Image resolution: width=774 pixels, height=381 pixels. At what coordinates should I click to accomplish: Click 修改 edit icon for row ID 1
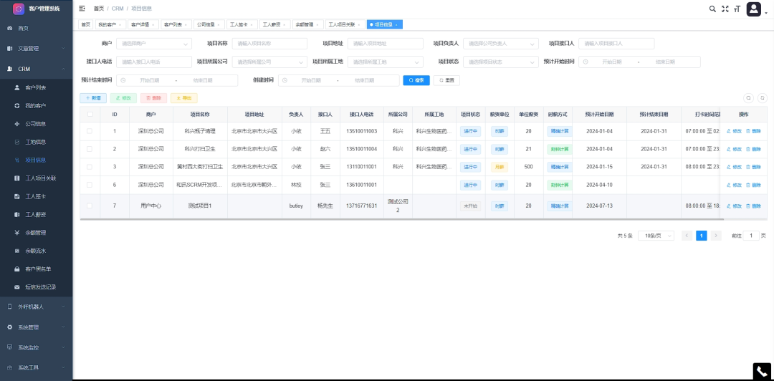(732, 131)
